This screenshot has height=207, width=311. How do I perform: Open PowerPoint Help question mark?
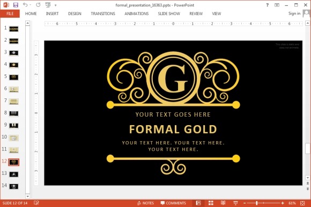point(267,5)
